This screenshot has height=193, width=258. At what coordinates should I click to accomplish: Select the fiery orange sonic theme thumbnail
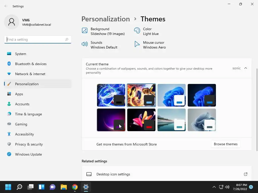141,95
